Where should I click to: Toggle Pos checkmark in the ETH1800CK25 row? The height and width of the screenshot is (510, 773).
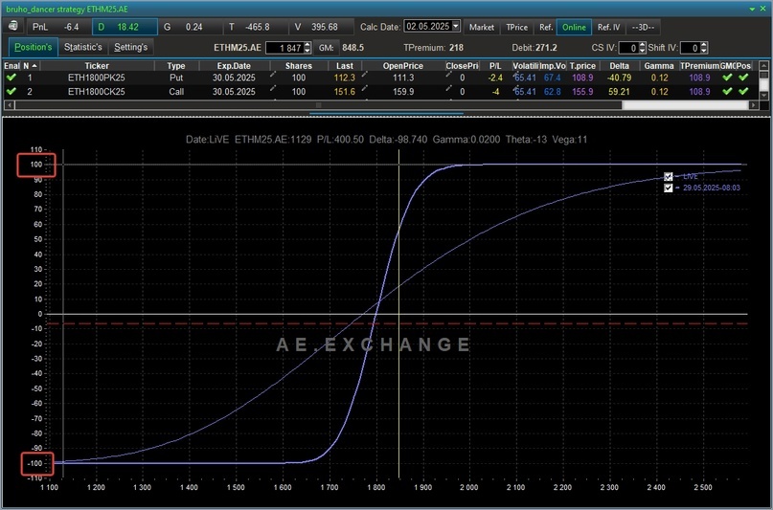pyautogui.click(x=743, y=91)
